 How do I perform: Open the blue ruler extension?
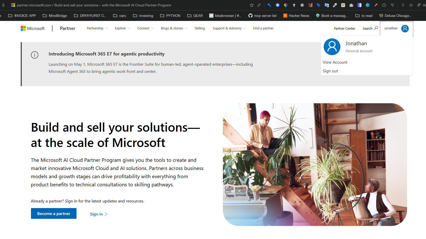(x=359, y=5)
